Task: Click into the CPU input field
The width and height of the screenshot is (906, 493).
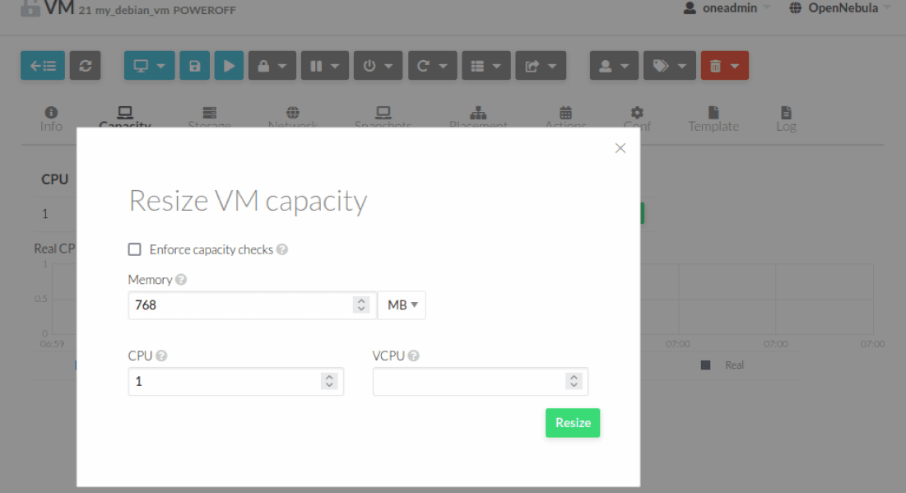Action: [x=224, y=382]
